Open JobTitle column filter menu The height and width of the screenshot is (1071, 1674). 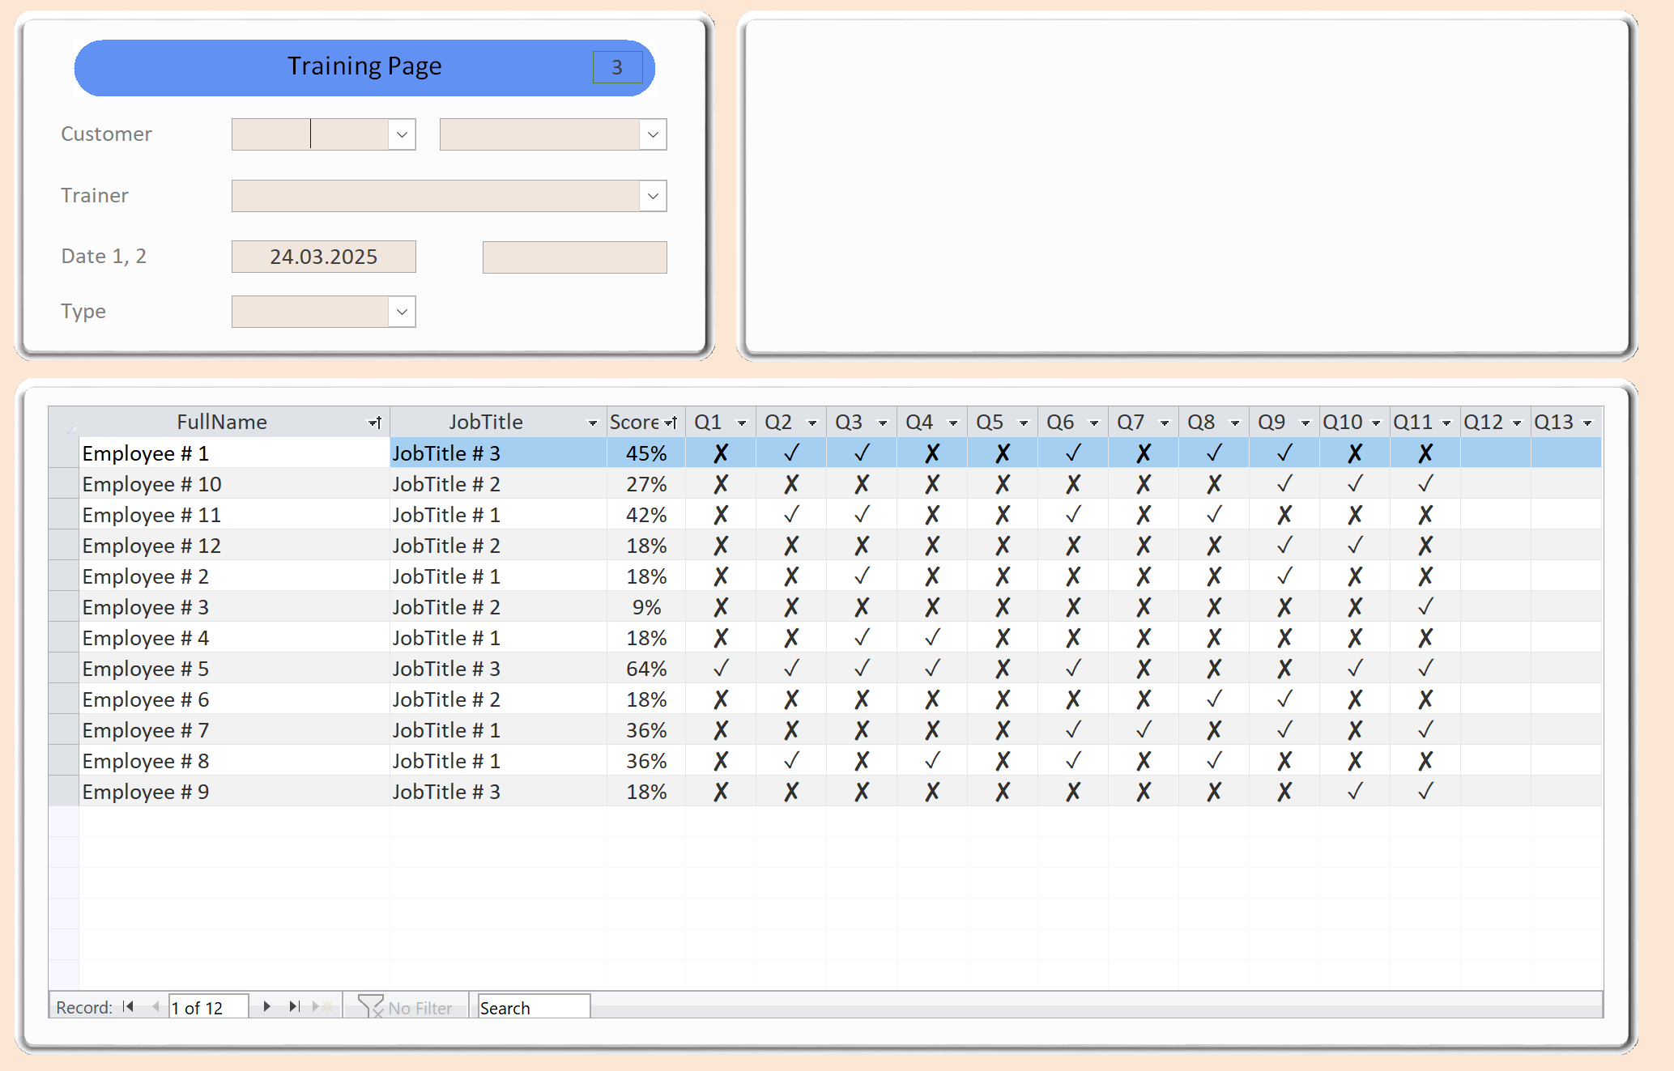(x=592, y=423)
